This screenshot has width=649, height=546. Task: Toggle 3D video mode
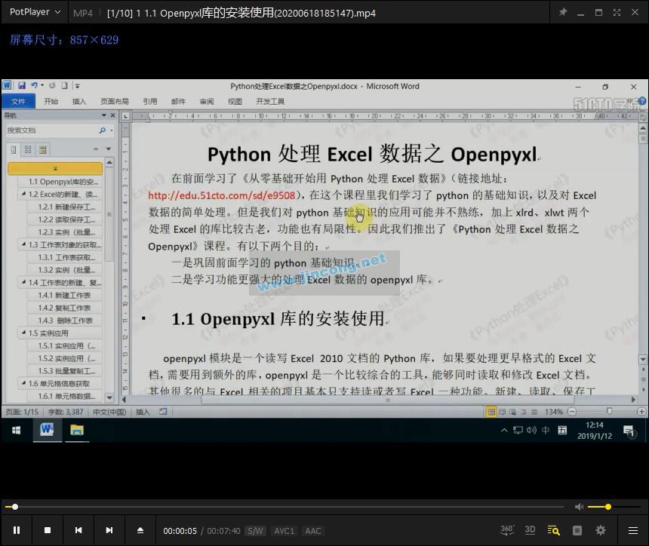point(530,530)
